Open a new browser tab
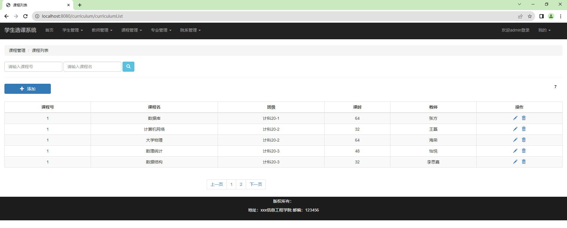567x228 pixels. (x=80, y=5)
